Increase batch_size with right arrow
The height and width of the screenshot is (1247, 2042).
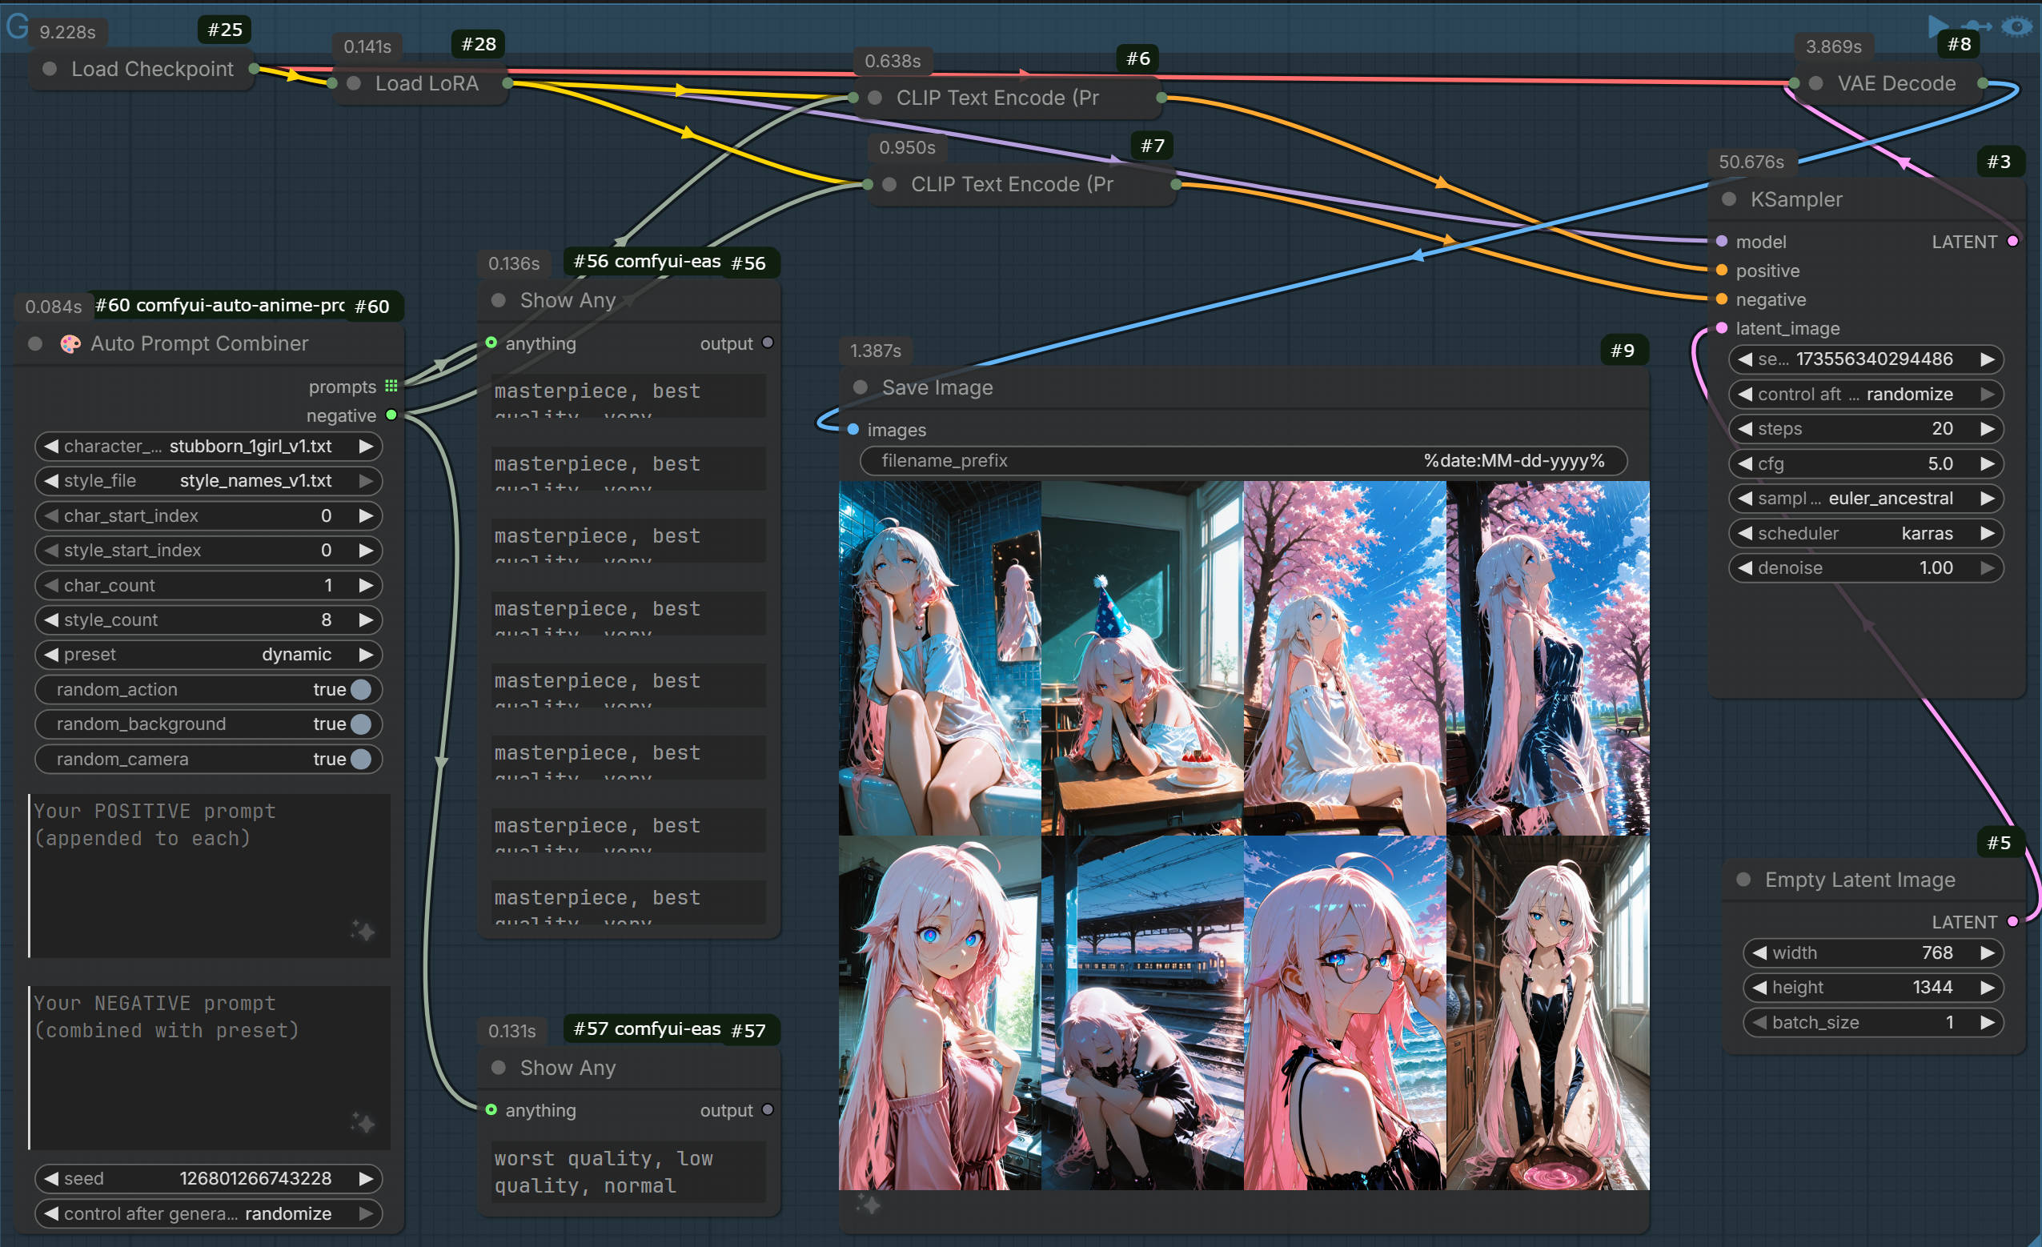[x=1987, y=1022]
